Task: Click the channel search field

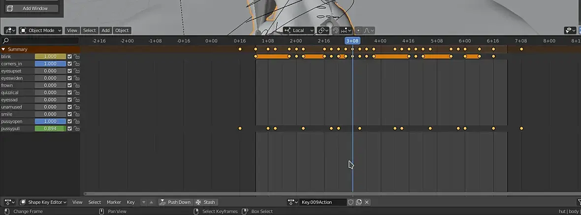Action: coord(40,41)
